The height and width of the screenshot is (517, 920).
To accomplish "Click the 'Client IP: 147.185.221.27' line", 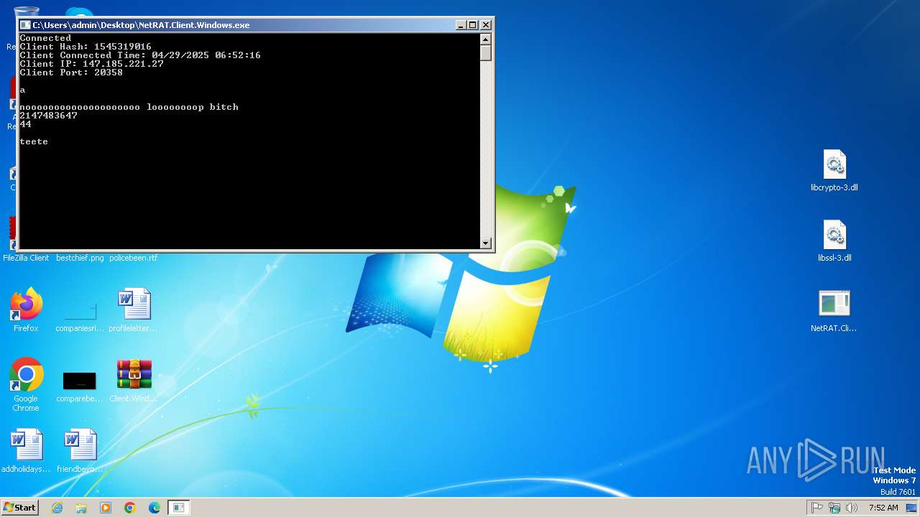I will 91,64.
